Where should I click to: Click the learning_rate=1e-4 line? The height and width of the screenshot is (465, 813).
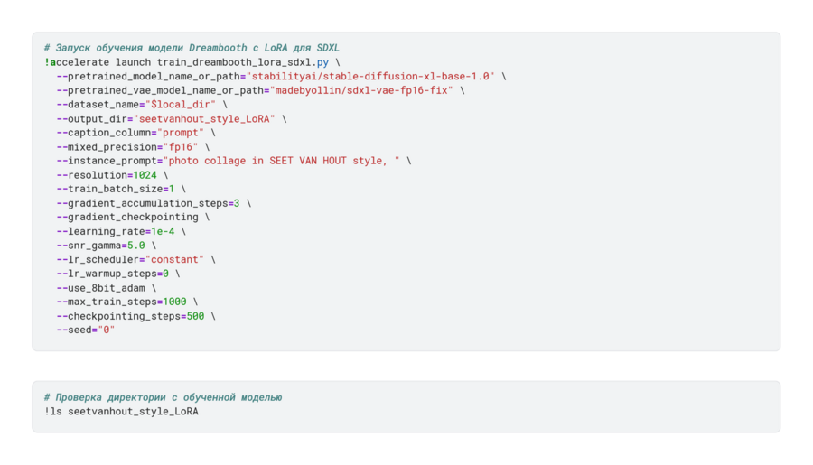coord(120,231)
